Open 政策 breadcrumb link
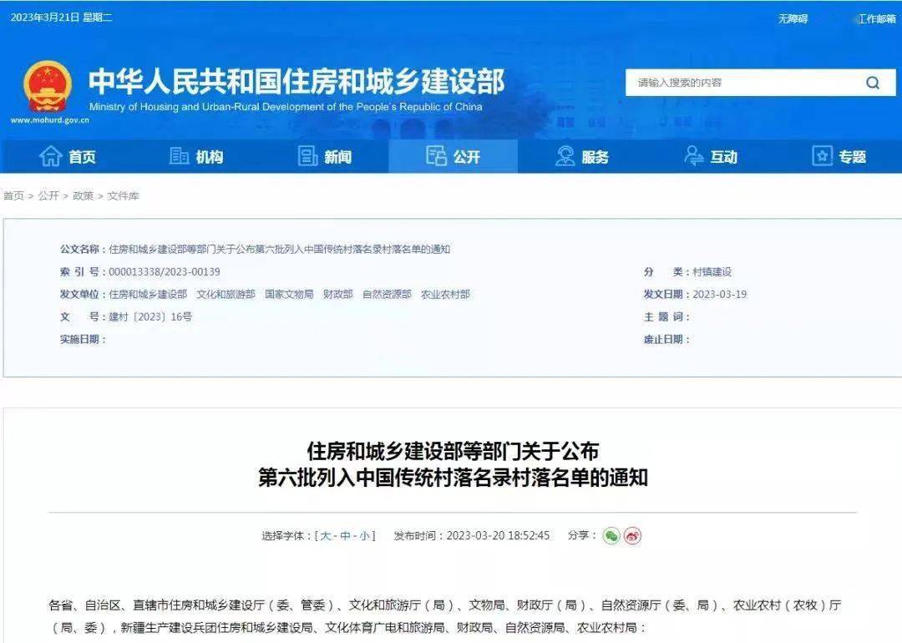Viewport: 902px width, 643px height. point(83,196)
